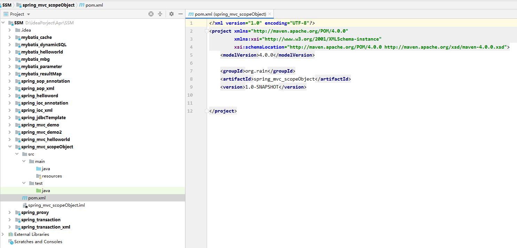517x248 pixels.
Task: Select the spring_jdbcTemplate module
Action: 43,118
